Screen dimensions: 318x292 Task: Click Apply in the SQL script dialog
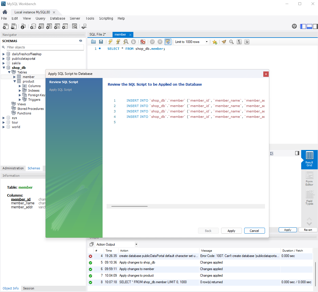(231, 231)
